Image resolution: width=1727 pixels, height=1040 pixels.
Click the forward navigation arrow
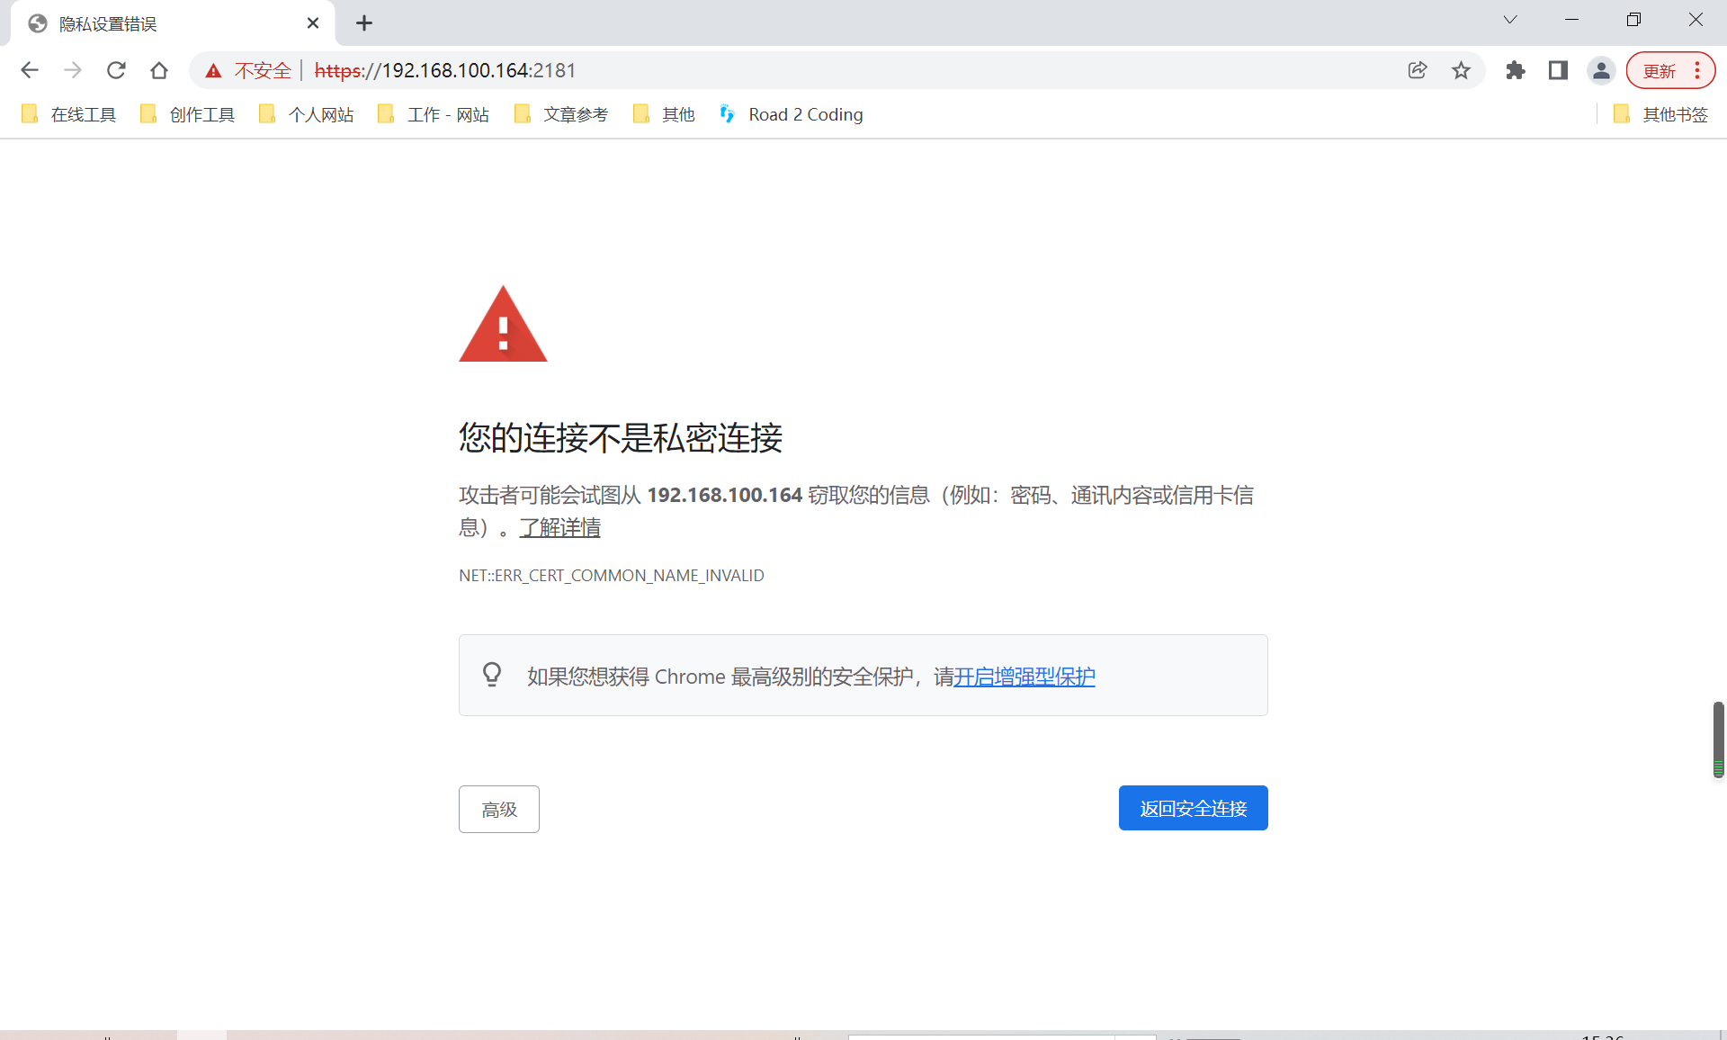pos(73,70)
